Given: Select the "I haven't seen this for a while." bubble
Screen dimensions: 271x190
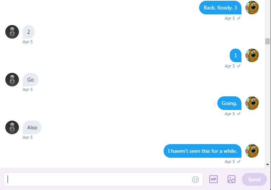Looking at the screenshot, I should (202, 151).
